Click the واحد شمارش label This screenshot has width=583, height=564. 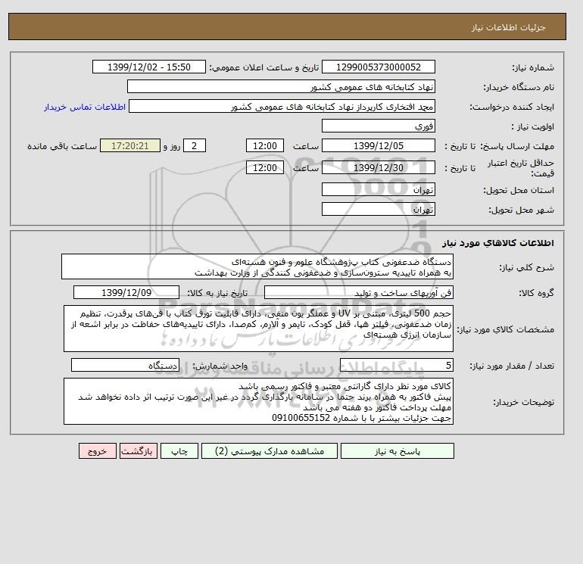point(220,366)
